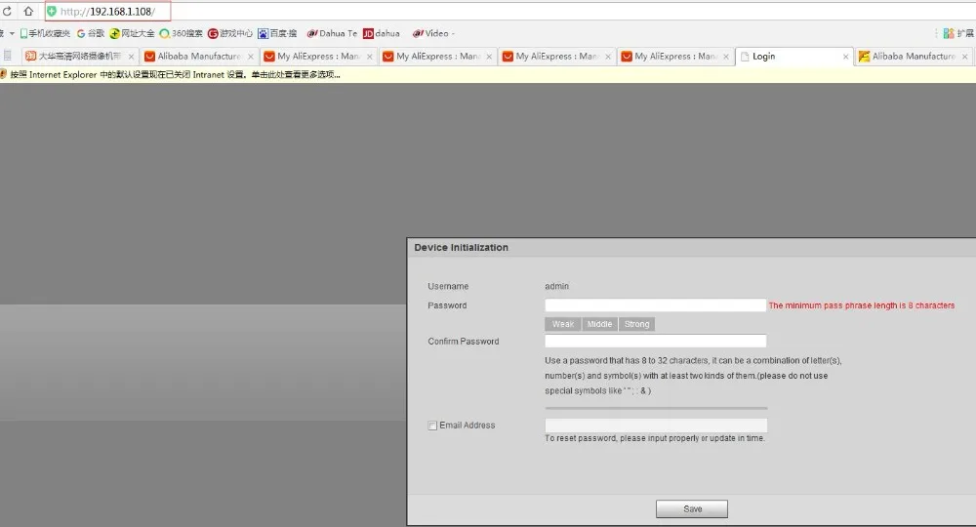Click the Device Initialization dialog title
Image resolution: width=976 pixels, height=527 pixels.
(462, 248)
